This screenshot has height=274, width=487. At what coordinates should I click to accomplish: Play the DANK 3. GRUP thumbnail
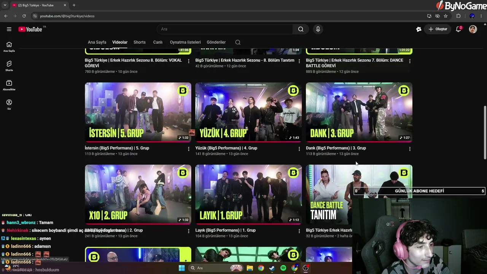click(359, 112)
